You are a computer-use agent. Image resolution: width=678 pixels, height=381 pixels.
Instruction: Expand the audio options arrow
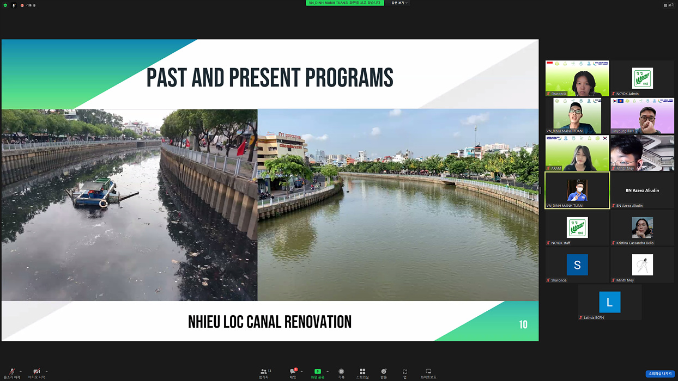click(21, 372)
